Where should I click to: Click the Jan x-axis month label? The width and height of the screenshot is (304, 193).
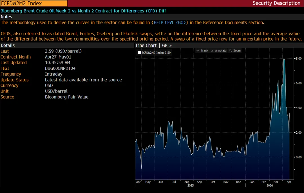pos(252,182)
